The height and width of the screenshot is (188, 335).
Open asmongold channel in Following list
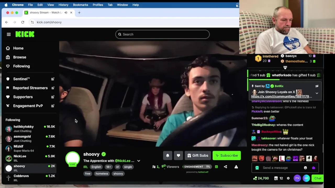30,138
